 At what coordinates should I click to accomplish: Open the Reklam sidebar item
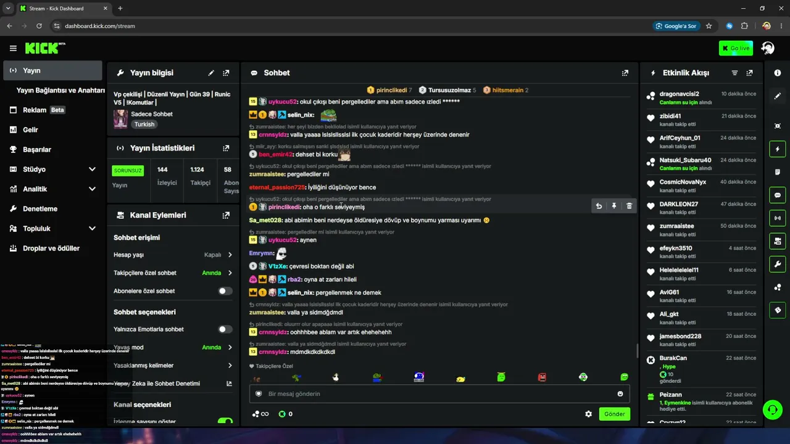tap(53, 110)
